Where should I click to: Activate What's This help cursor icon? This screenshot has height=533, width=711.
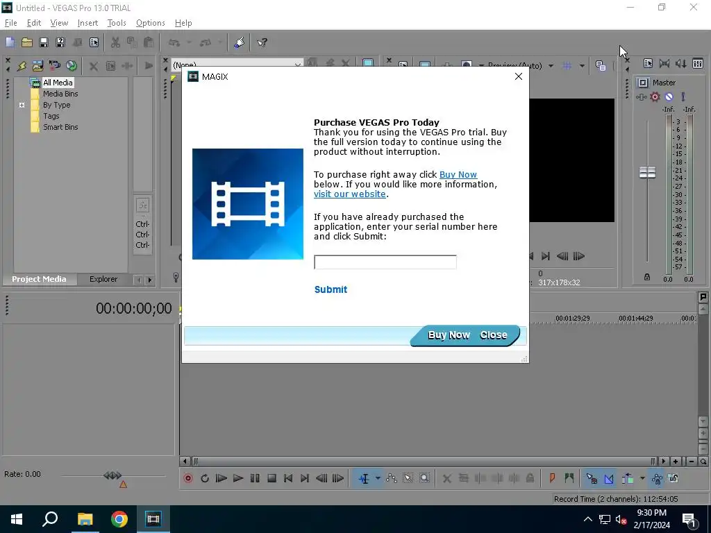[262, 42]
